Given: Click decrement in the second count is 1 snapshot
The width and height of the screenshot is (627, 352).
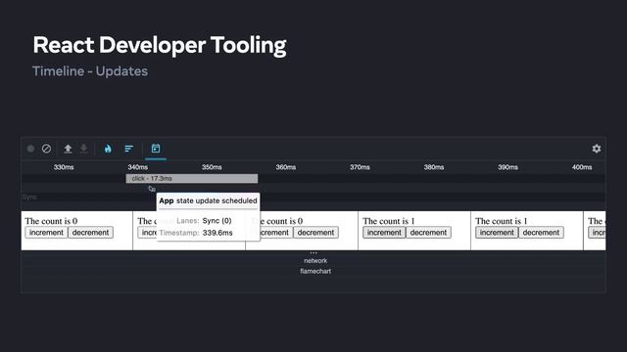Looking at the screenshot, I should pos(541,233).
